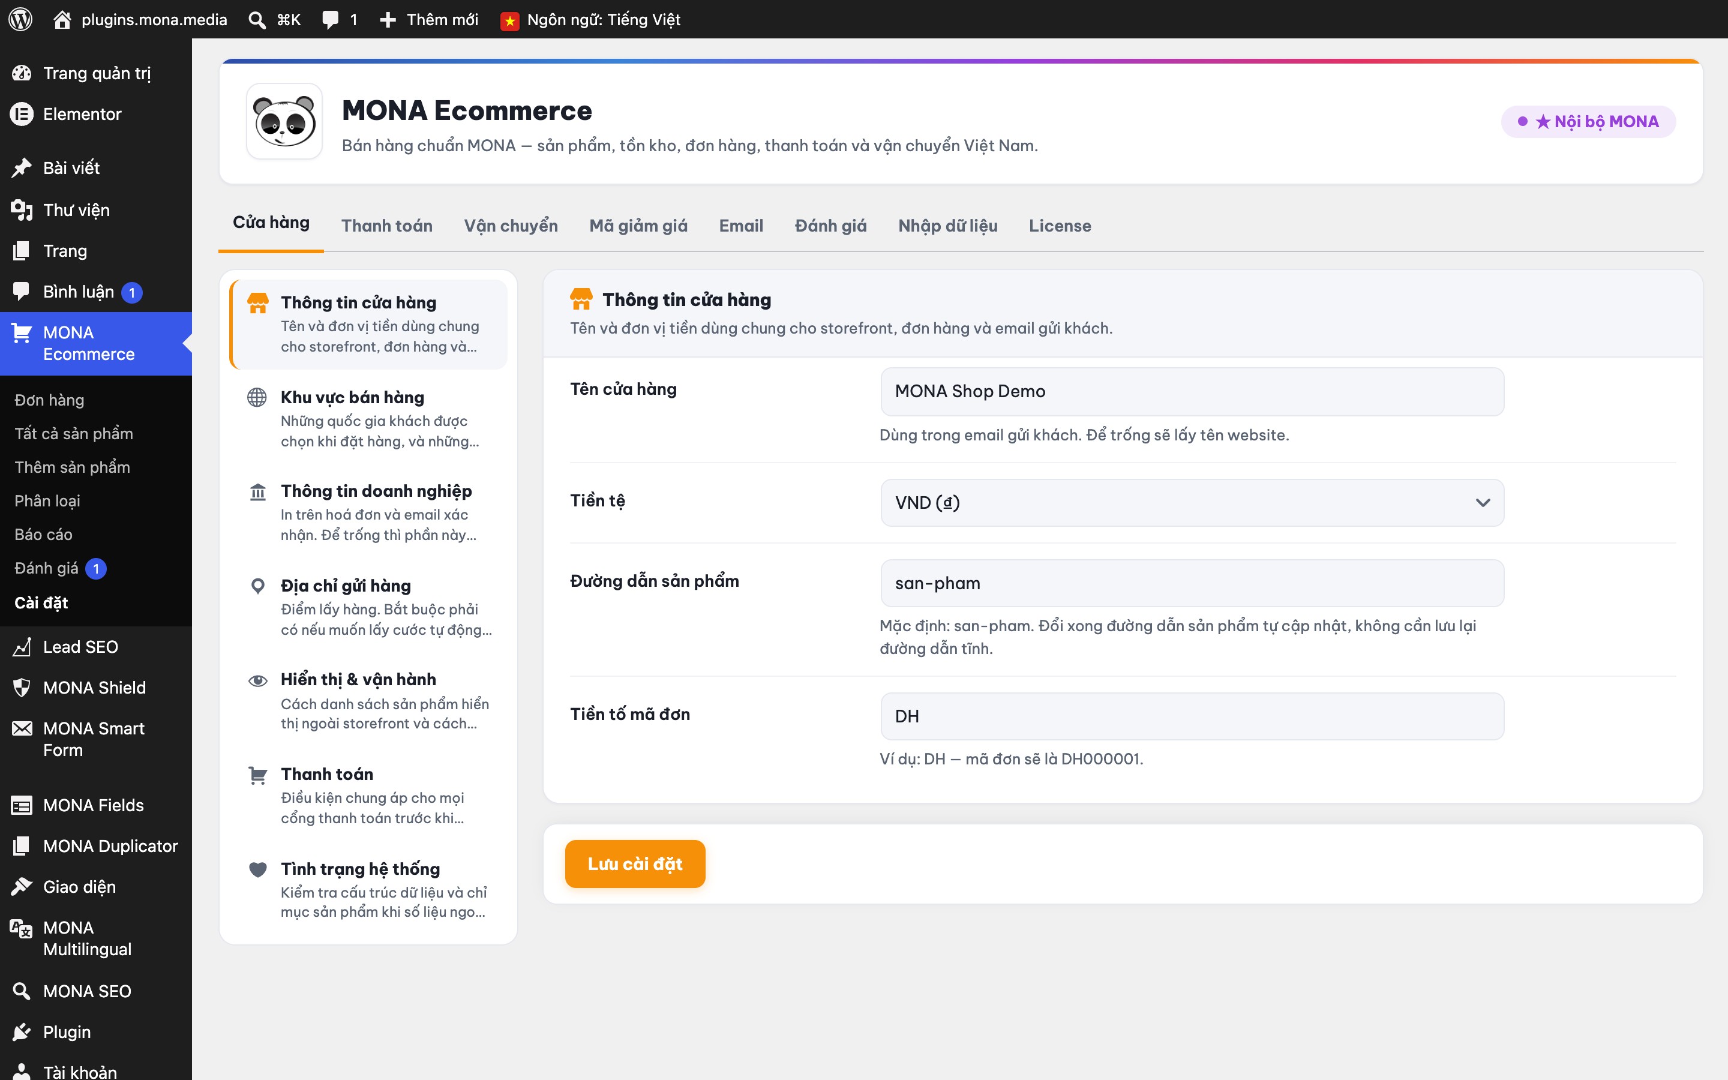Click the Thư viện media icon
The image size is (1728, 1080).
pyautogui.click(x=22, y=210)
